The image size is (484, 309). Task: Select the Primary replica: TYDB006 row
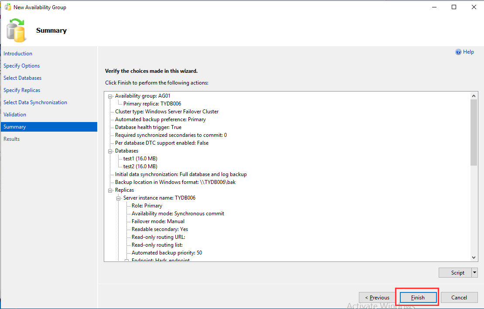[x=152, y=104]
